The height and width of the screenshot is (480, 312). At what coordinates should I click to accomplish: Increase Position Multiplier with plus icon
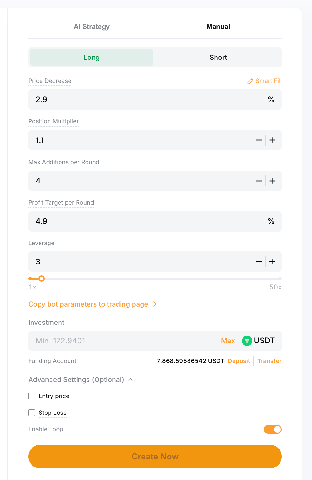coord(272,140)
